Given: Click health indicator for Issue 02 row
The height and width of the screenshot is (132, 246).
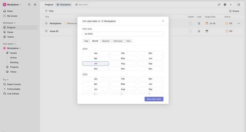Looking at the screenshot, I should [x=190, y=31].
